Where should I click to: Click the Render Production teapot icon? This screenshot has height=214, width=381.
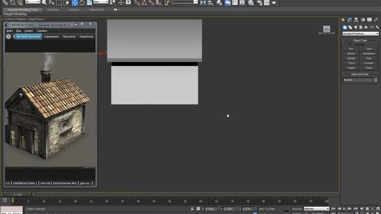pos(274,2)
